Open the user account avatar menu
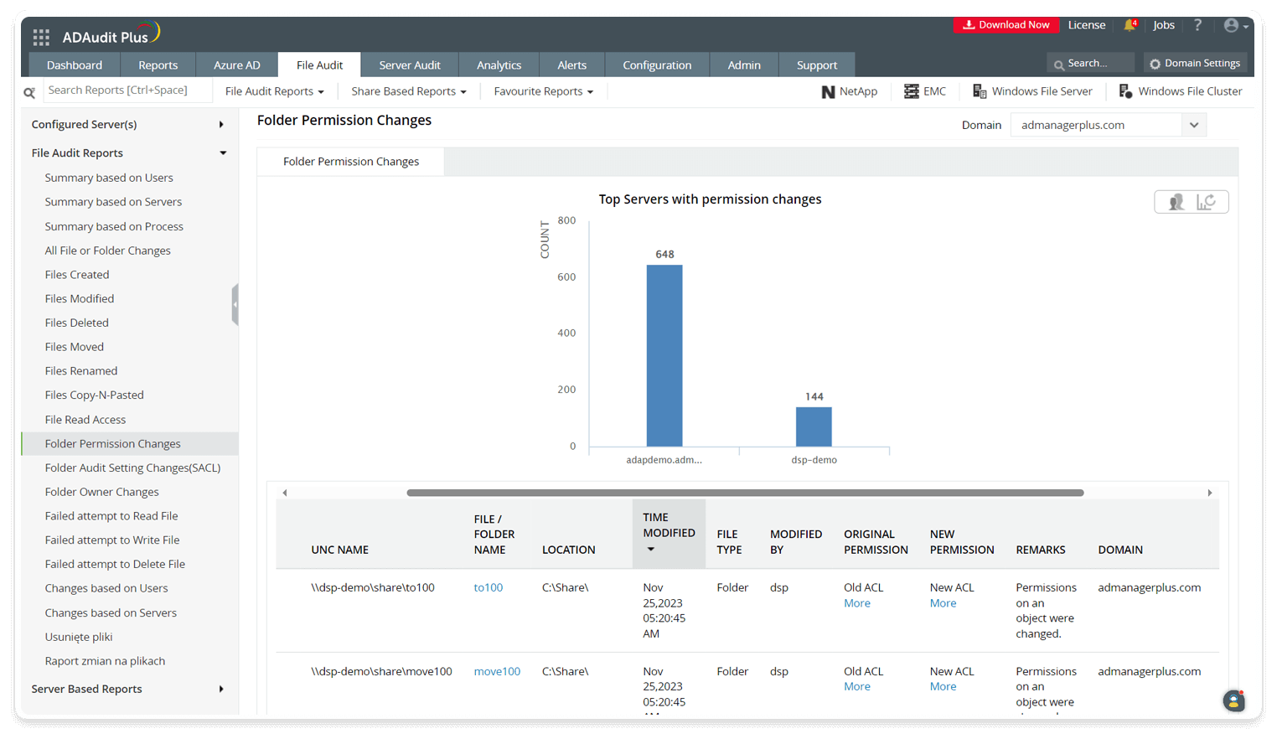1277x739 pixels. 1236,25
